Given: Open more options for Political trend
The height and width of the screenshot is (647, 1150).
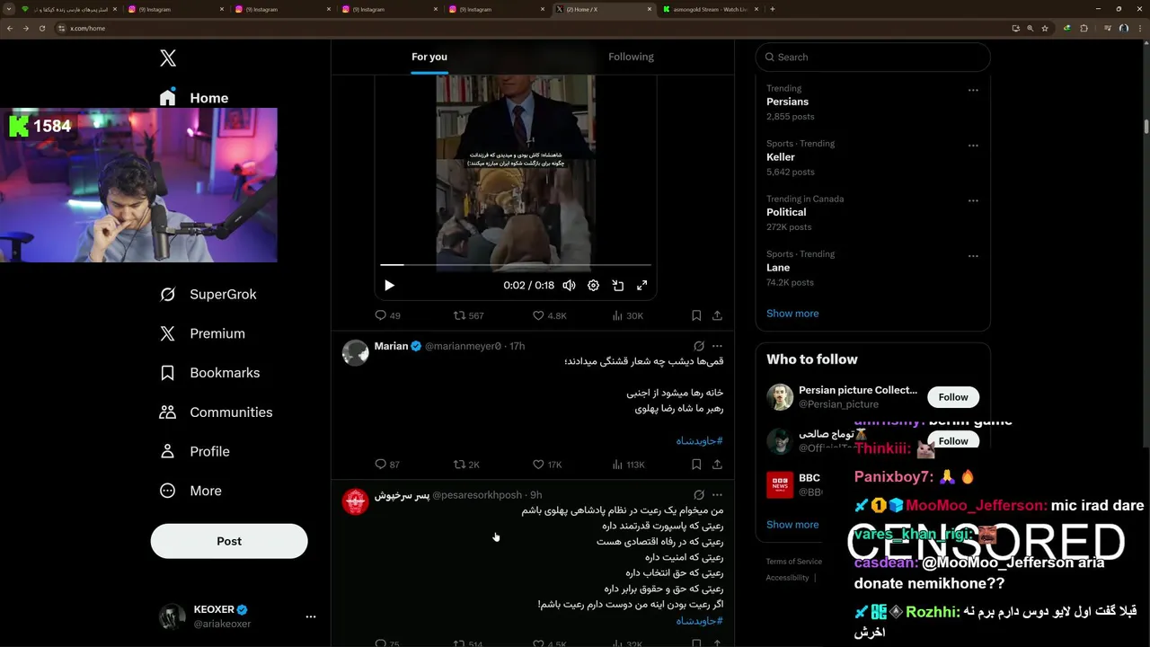Looking at the screenshot, I should 973,200.
